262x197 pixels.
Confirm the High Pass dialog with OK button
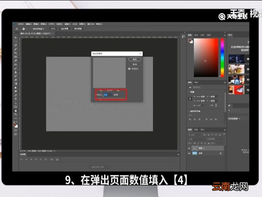(x=135, y=59)
